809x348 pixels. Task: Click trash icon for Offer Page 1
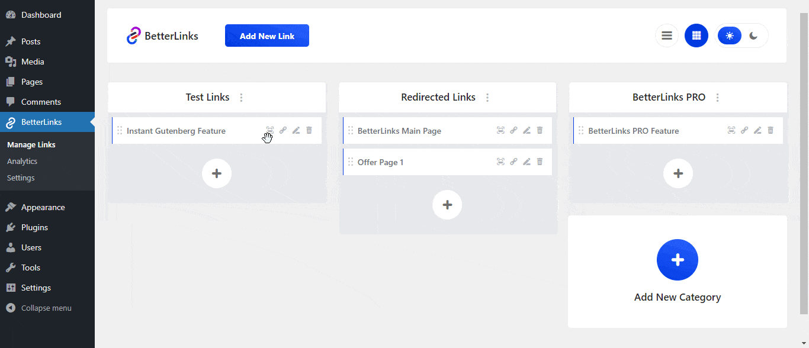[540, 162]
